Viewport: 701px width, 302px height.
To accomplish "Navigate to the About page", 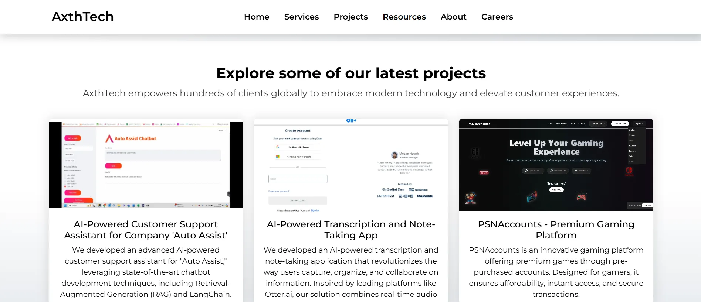I will tap(453, 17).
